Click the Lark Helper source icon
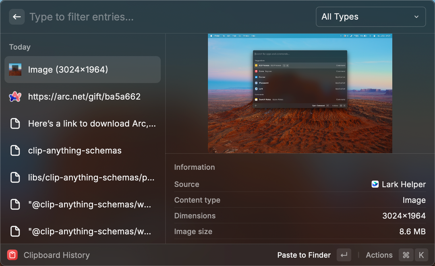 point(375,184)
